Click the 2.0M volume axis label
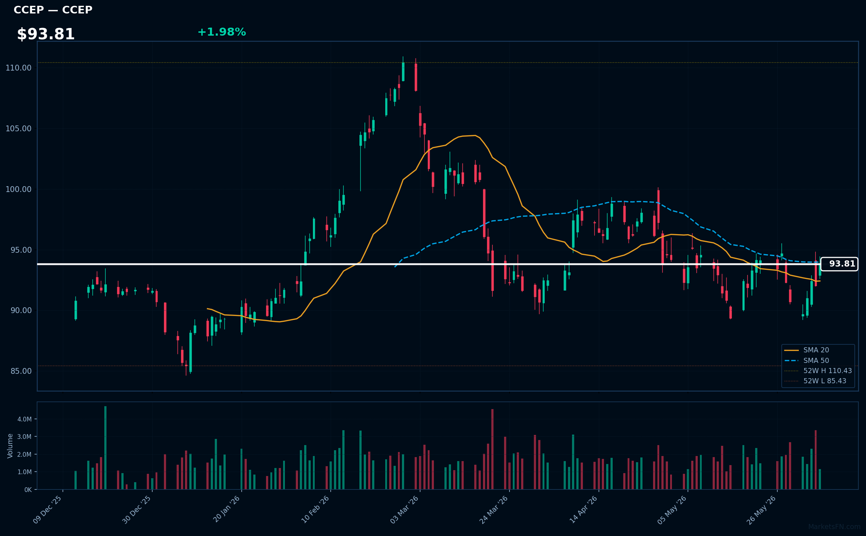The image size is (866, 536). click(25, 455)
